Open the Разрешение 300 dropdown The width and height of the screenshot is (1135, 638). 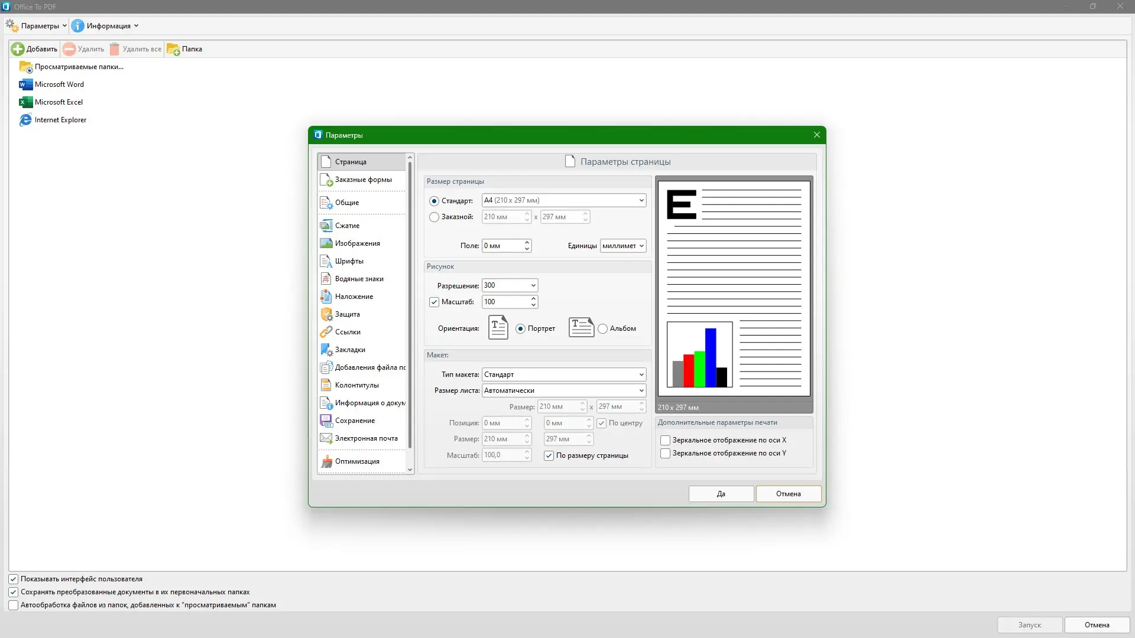coord(533,285)
